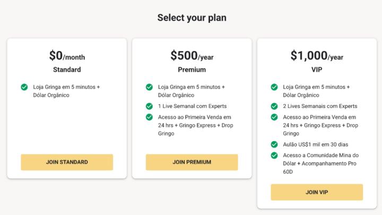Screen dimensions: 382x215
Task: Click the Standard plan's green checkmark icon
Action: [x=24, y=87]
